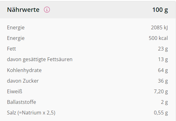Screen dimensions: 176x121
Task: Select the 64 g carbohydrate value
Action: click(163, 70)
